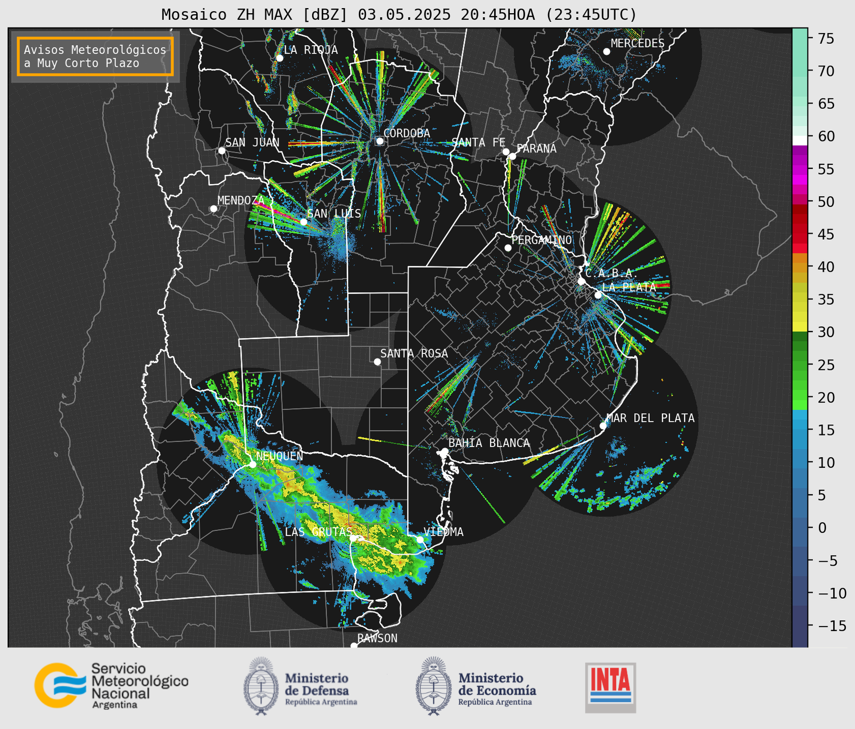This screenshot has width=855, height=729.
Task: Click the SANTA ROSA label text
Action: [x=414, y=353]
